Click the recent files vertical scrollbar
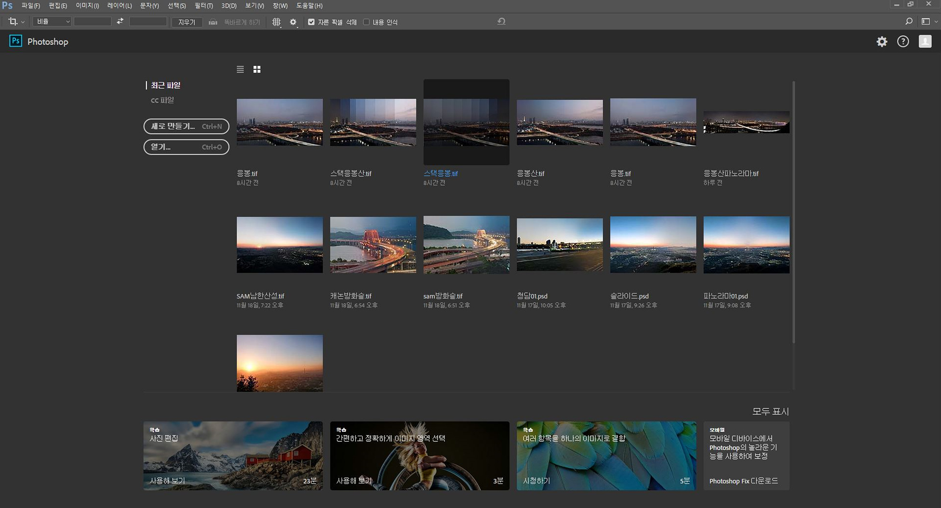941x508 pixels. [793, 211]
